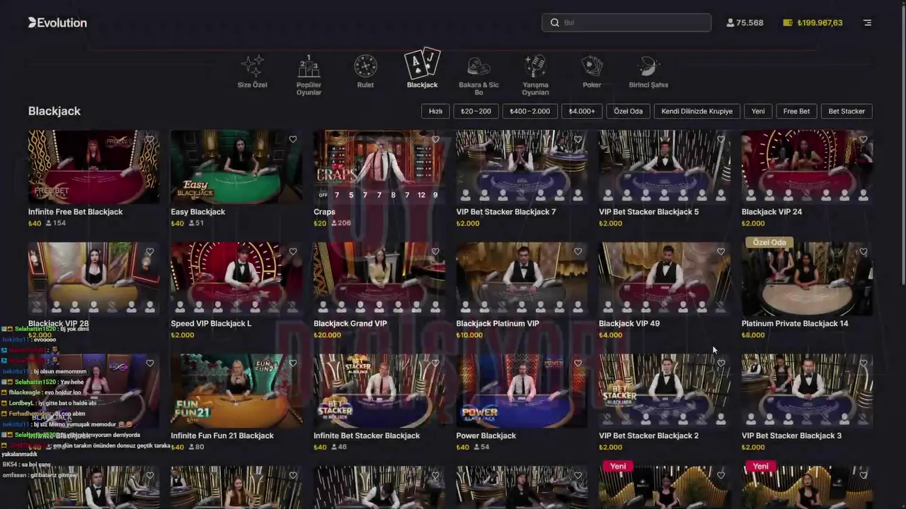Image resolution: width=906 pixels, height=509 pixels.
Task: Click the search magnifier icon
Action: coord(555,23)
